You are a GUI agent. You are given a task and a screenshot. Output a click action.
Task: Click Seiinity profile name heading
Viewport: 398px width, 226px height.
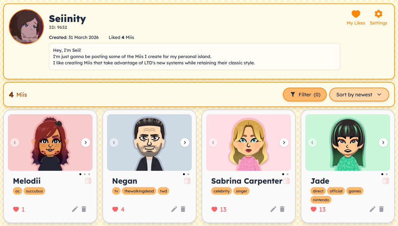point(67,18)
